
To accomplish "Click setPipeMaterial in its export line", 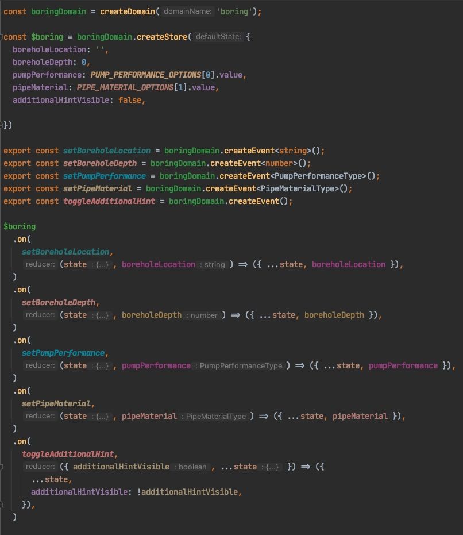I will click(98, 188).
